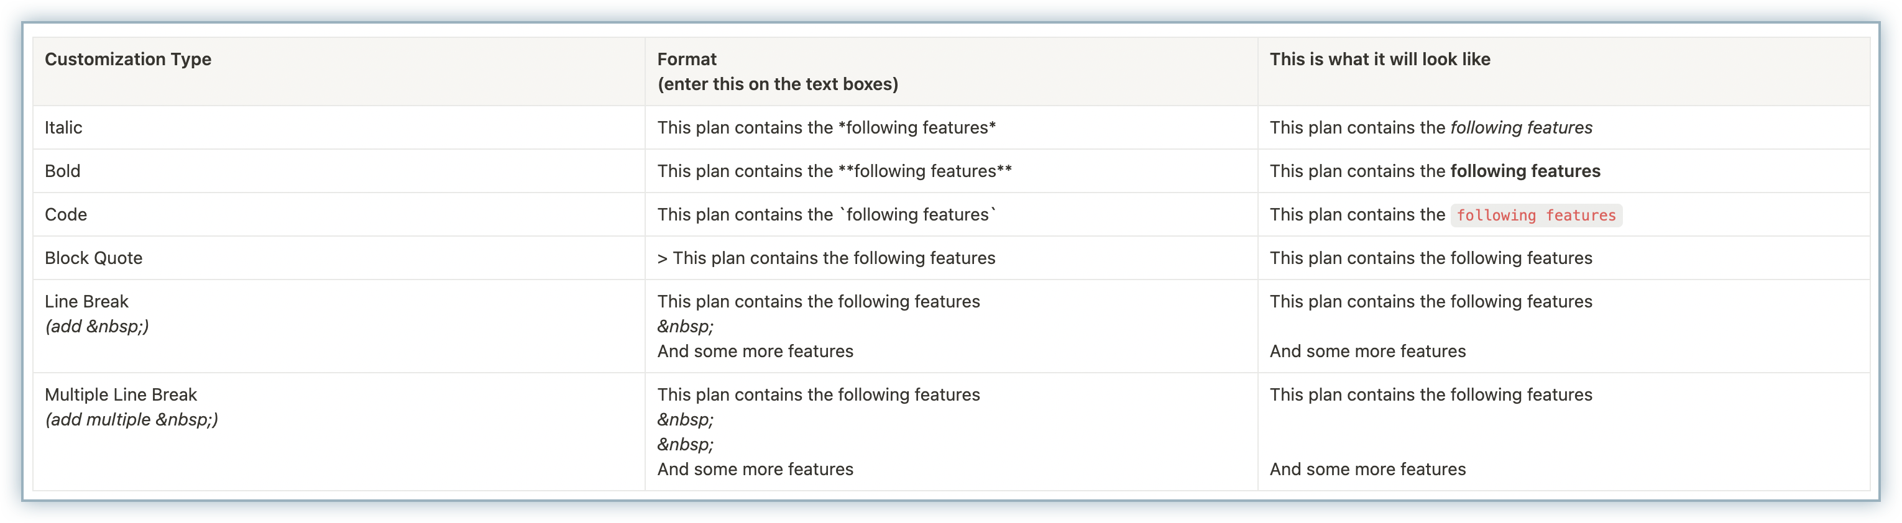Screen dimensions: 1902x523
Task: Click the backtick `following features` format text
Action: tap(918, 215)
